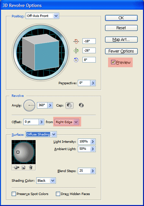This screenshot has height=206, width=144.
Task: Click the Blend Steps 25 field
Action: pyautogui.click(x=84, y=171)
